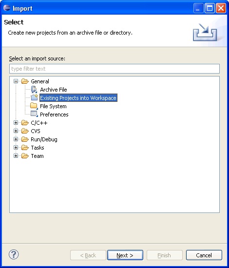229x268 pixels.
Task: Select the File System entry
Action: (x=53, y=106)
